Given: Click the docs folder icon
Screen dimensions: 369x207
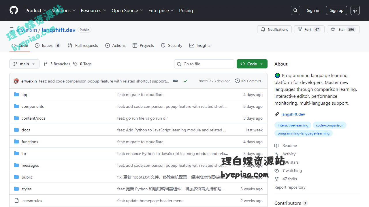Looking at the screenshot, I should coord(16,130).
